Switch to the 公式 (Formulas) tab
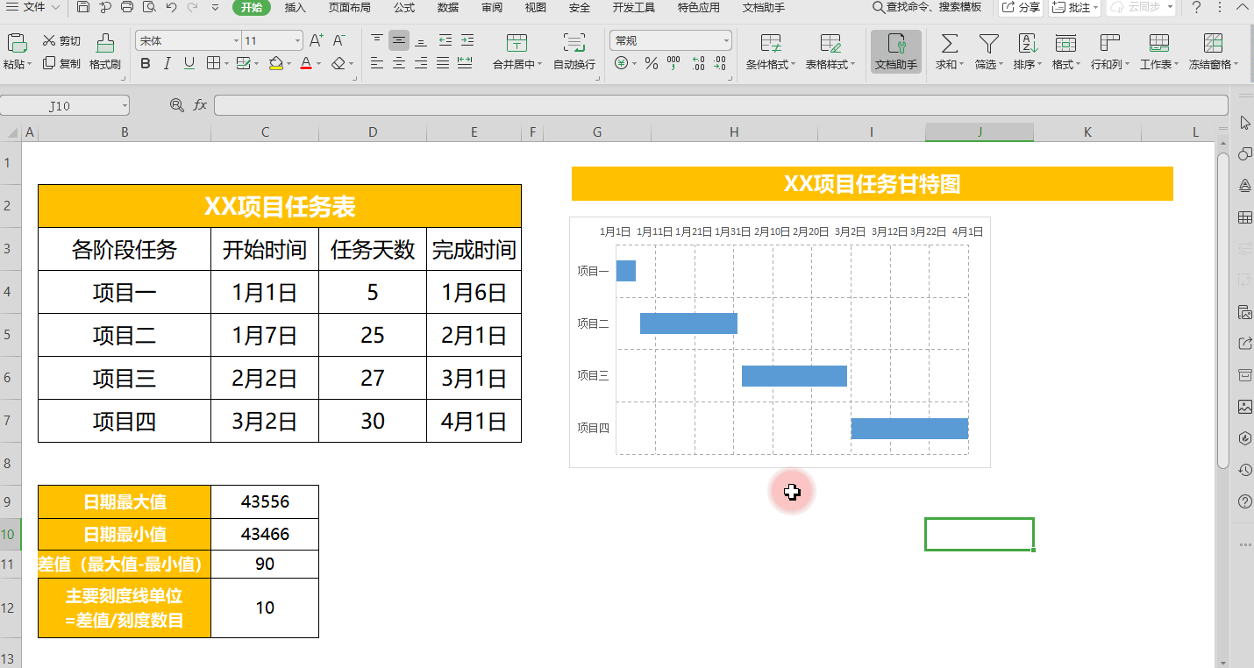The width and height of the screenshot is (1254, 668). pos(404,8)
